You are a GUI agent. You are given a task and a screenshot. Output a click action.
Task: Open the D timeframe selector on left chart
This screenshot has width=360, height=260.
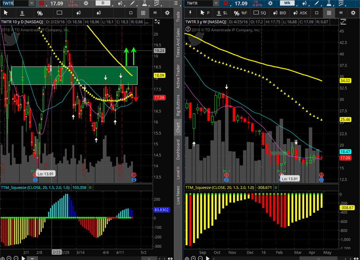click(103, 3)
